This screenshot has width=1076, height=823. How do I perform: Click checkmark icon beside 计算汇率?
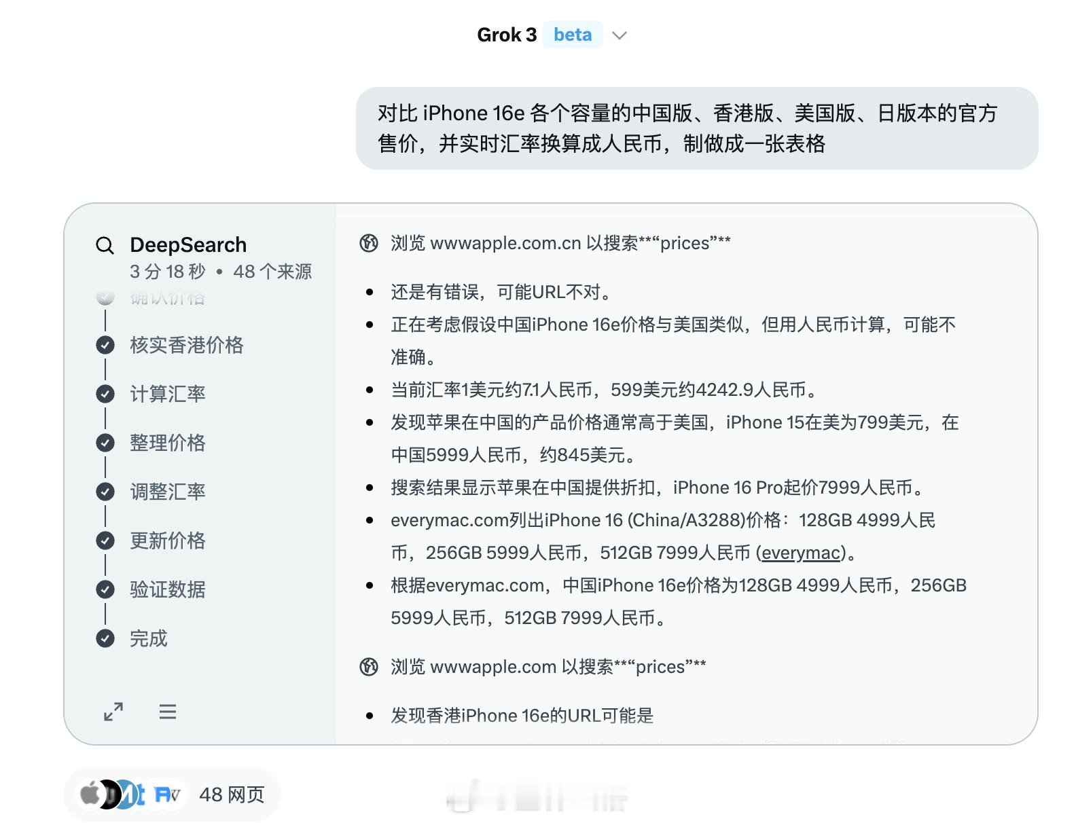pos(105,394)
